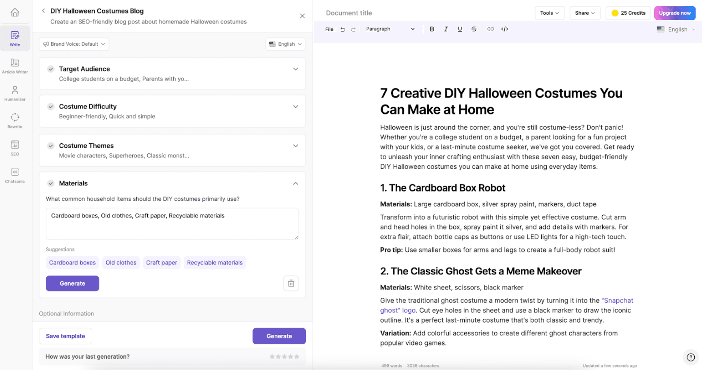Screen dimensions: 702x370
Task: Open the editor English language dropdown
Action: [x=676, y=29]
